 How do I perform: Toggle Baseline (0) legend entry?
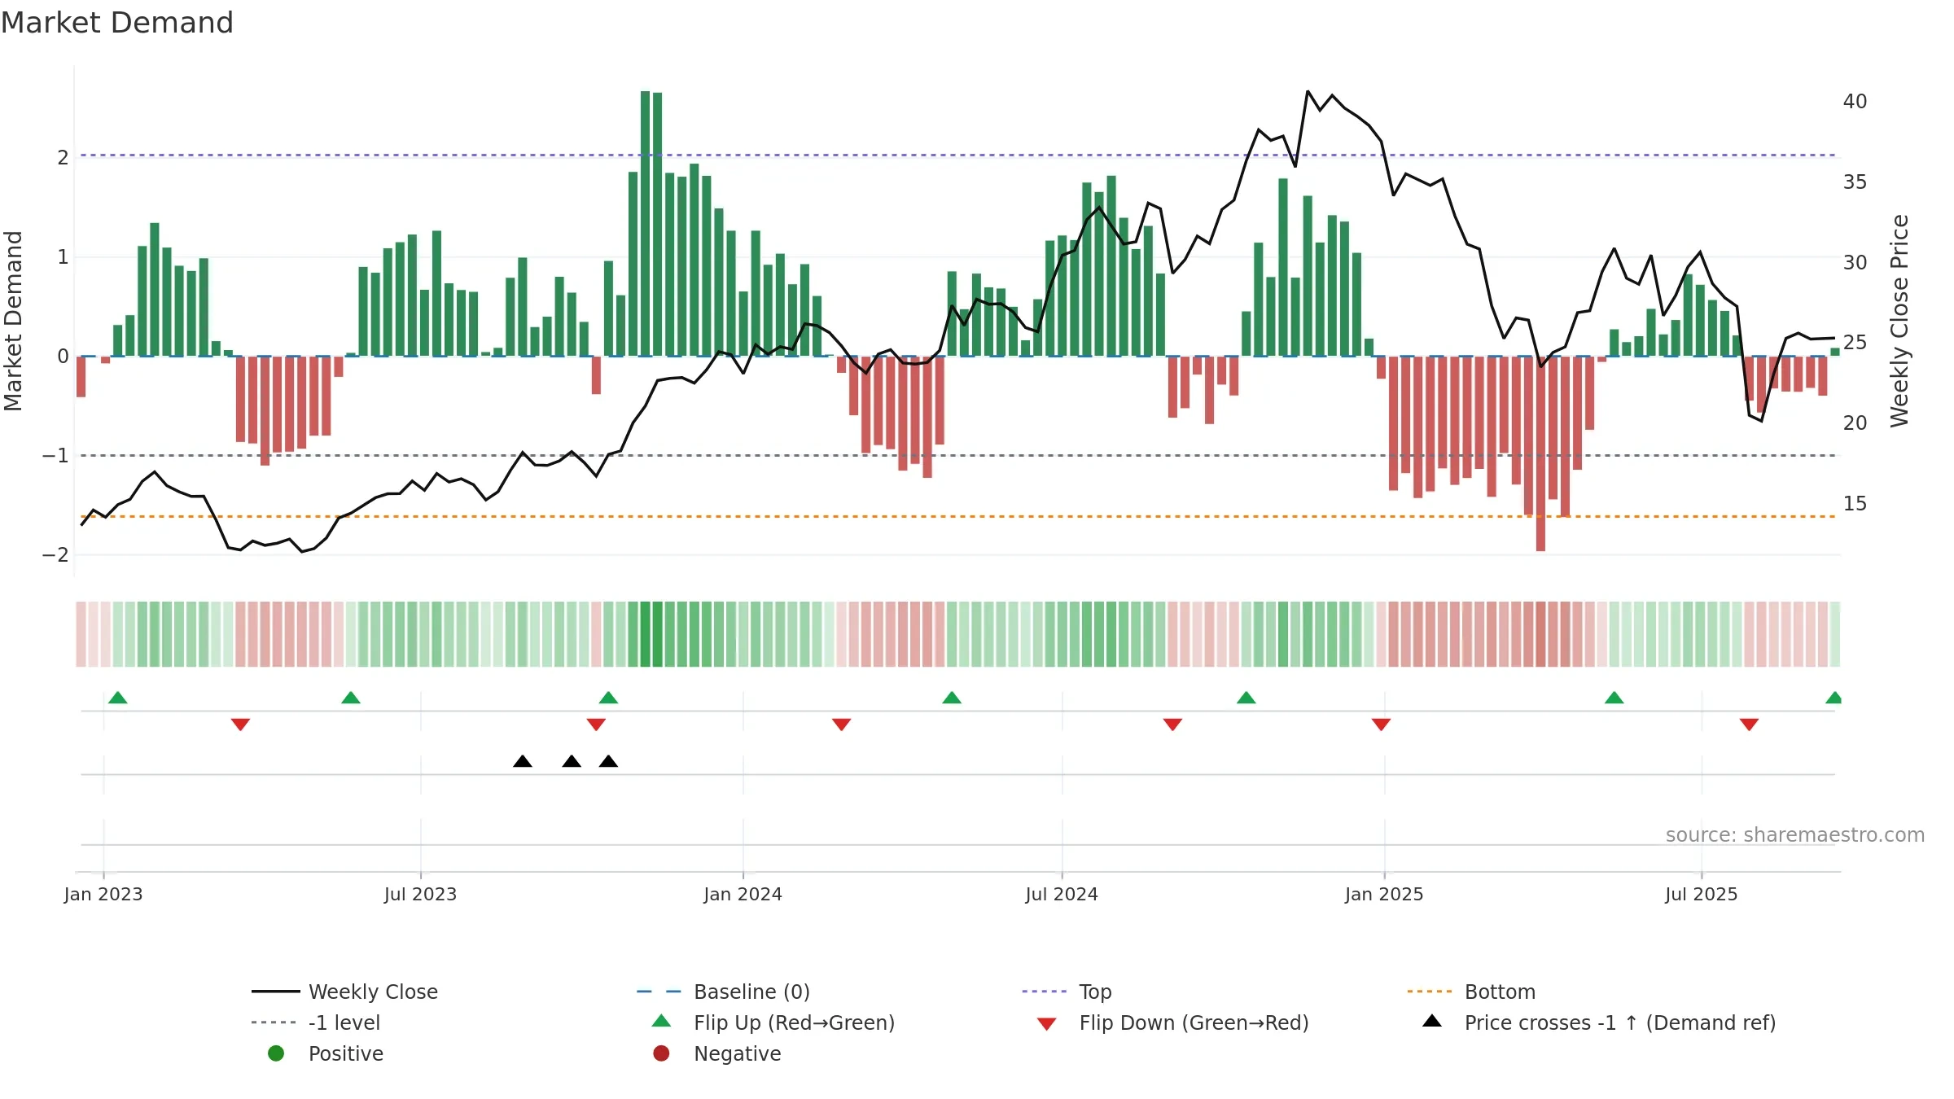tap(723, 992)
